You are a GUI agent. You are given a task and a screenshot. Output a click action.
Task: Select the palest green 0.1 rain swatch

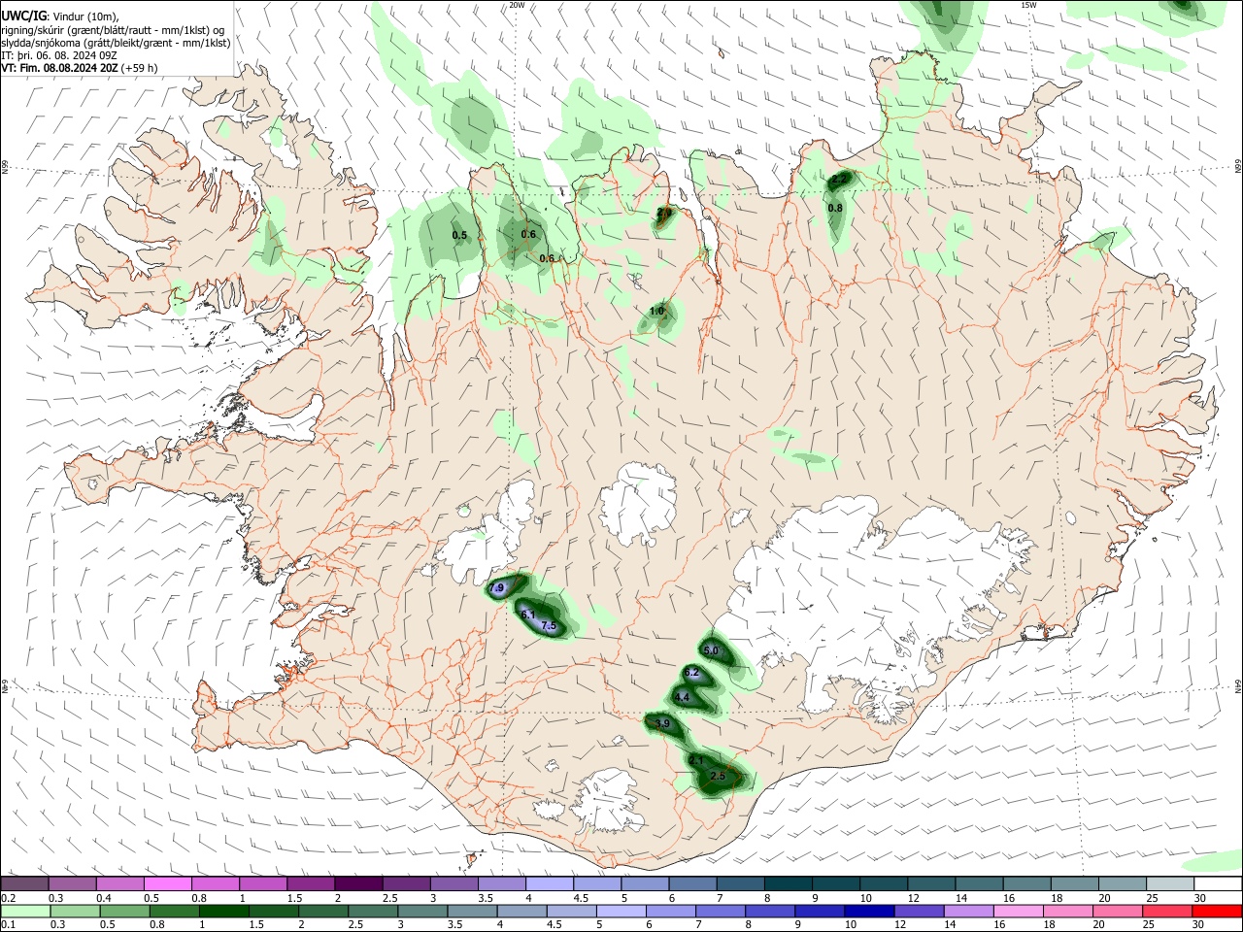24,911
